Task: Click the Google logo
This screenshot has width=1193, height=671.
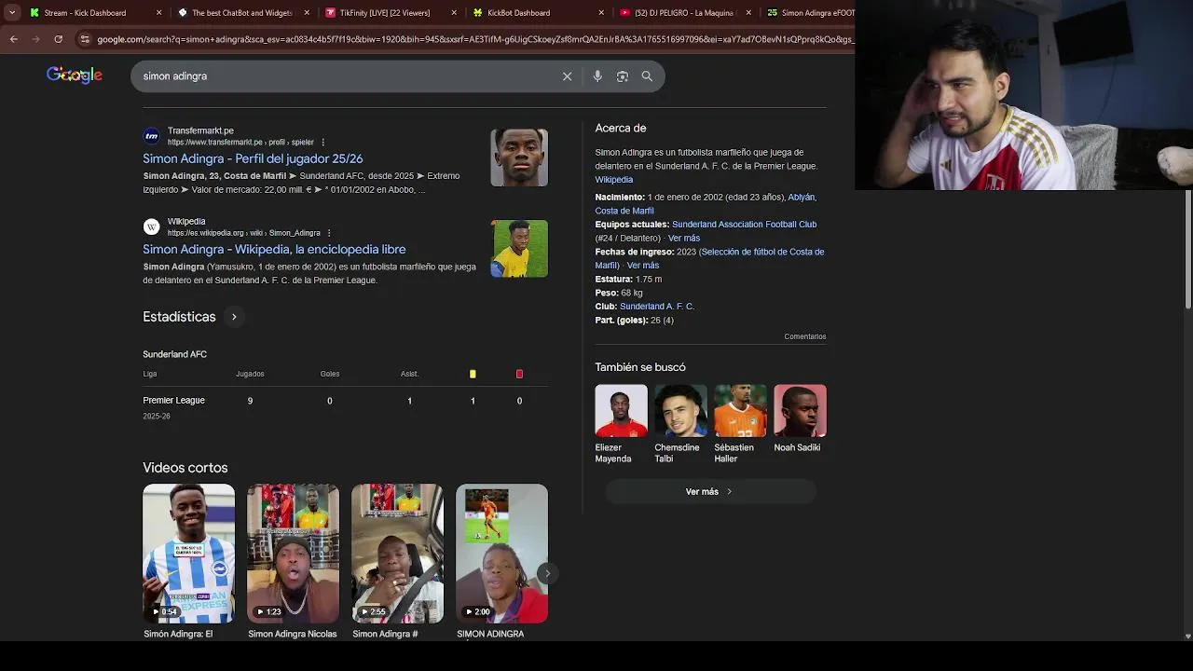Action: (75, 75)
